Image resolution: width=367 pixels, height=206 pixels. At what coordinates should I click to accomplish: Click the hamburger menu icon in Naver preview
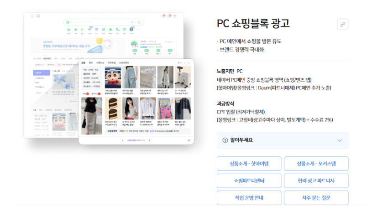tap(32, 16)
